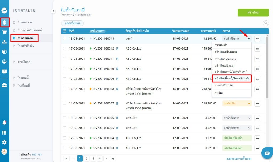Go to page 3 in pagination
The image size is (273, 162).
coord(93,159)
